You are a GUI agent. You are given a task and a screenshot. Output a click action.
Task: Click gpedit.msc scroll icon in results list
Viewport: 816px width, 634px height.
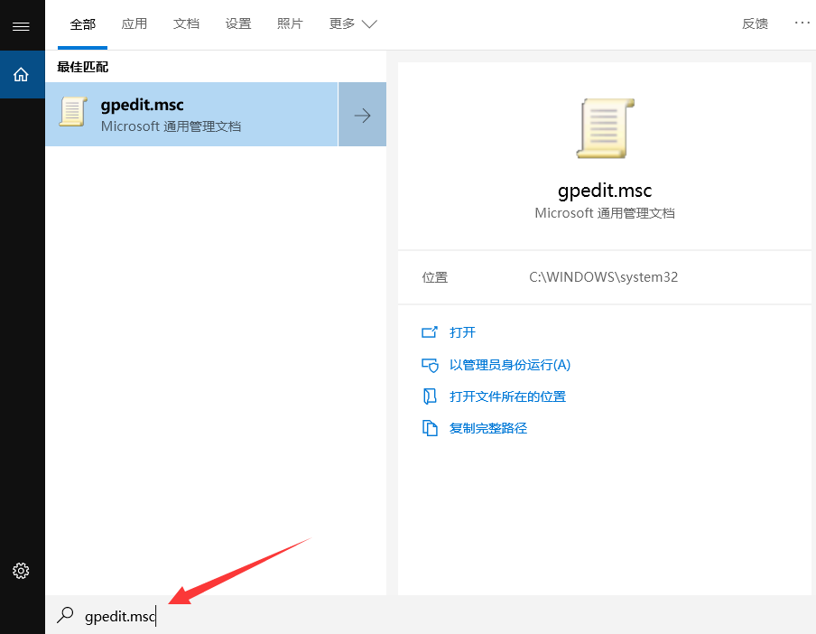pyautogui.click(x=72, y=111)
